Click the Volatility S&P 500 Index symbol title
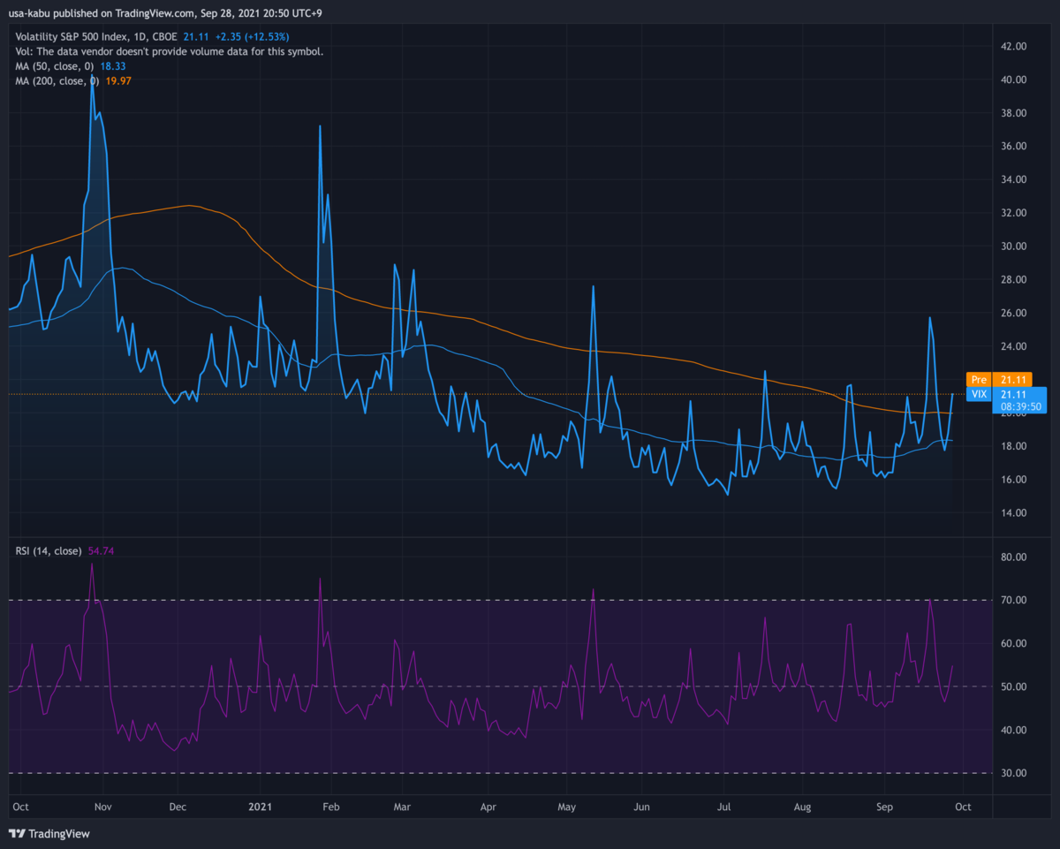 click(x=97, y=37)
